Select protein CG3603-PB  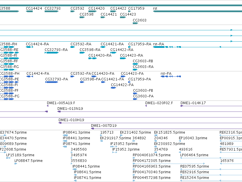pos(143,91)
